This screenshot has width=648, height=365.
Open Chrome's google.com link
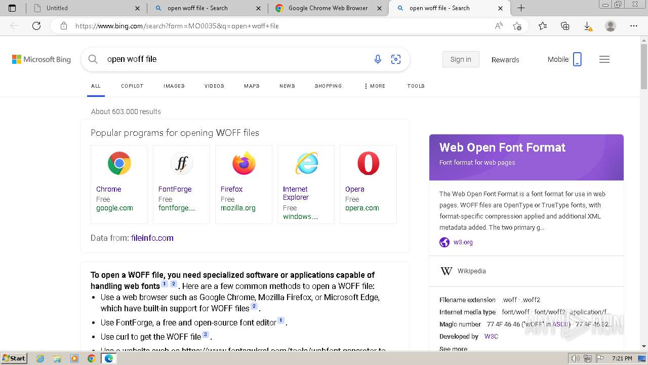[x=114, y=208]
